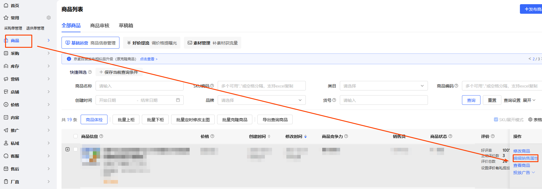The width and height of the screenshot is (542, 189).
Task: Click the 商品信息 help question icon
Action: click(x=101, y=136)
